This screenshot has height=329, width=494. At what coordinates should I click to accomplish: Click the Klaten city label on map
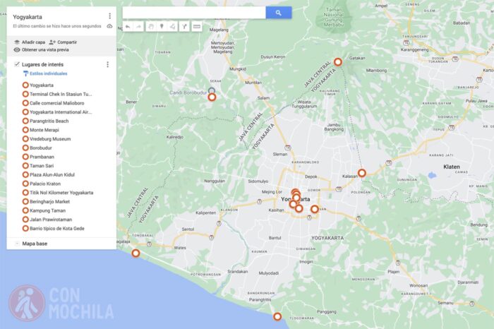coord(452,167)
